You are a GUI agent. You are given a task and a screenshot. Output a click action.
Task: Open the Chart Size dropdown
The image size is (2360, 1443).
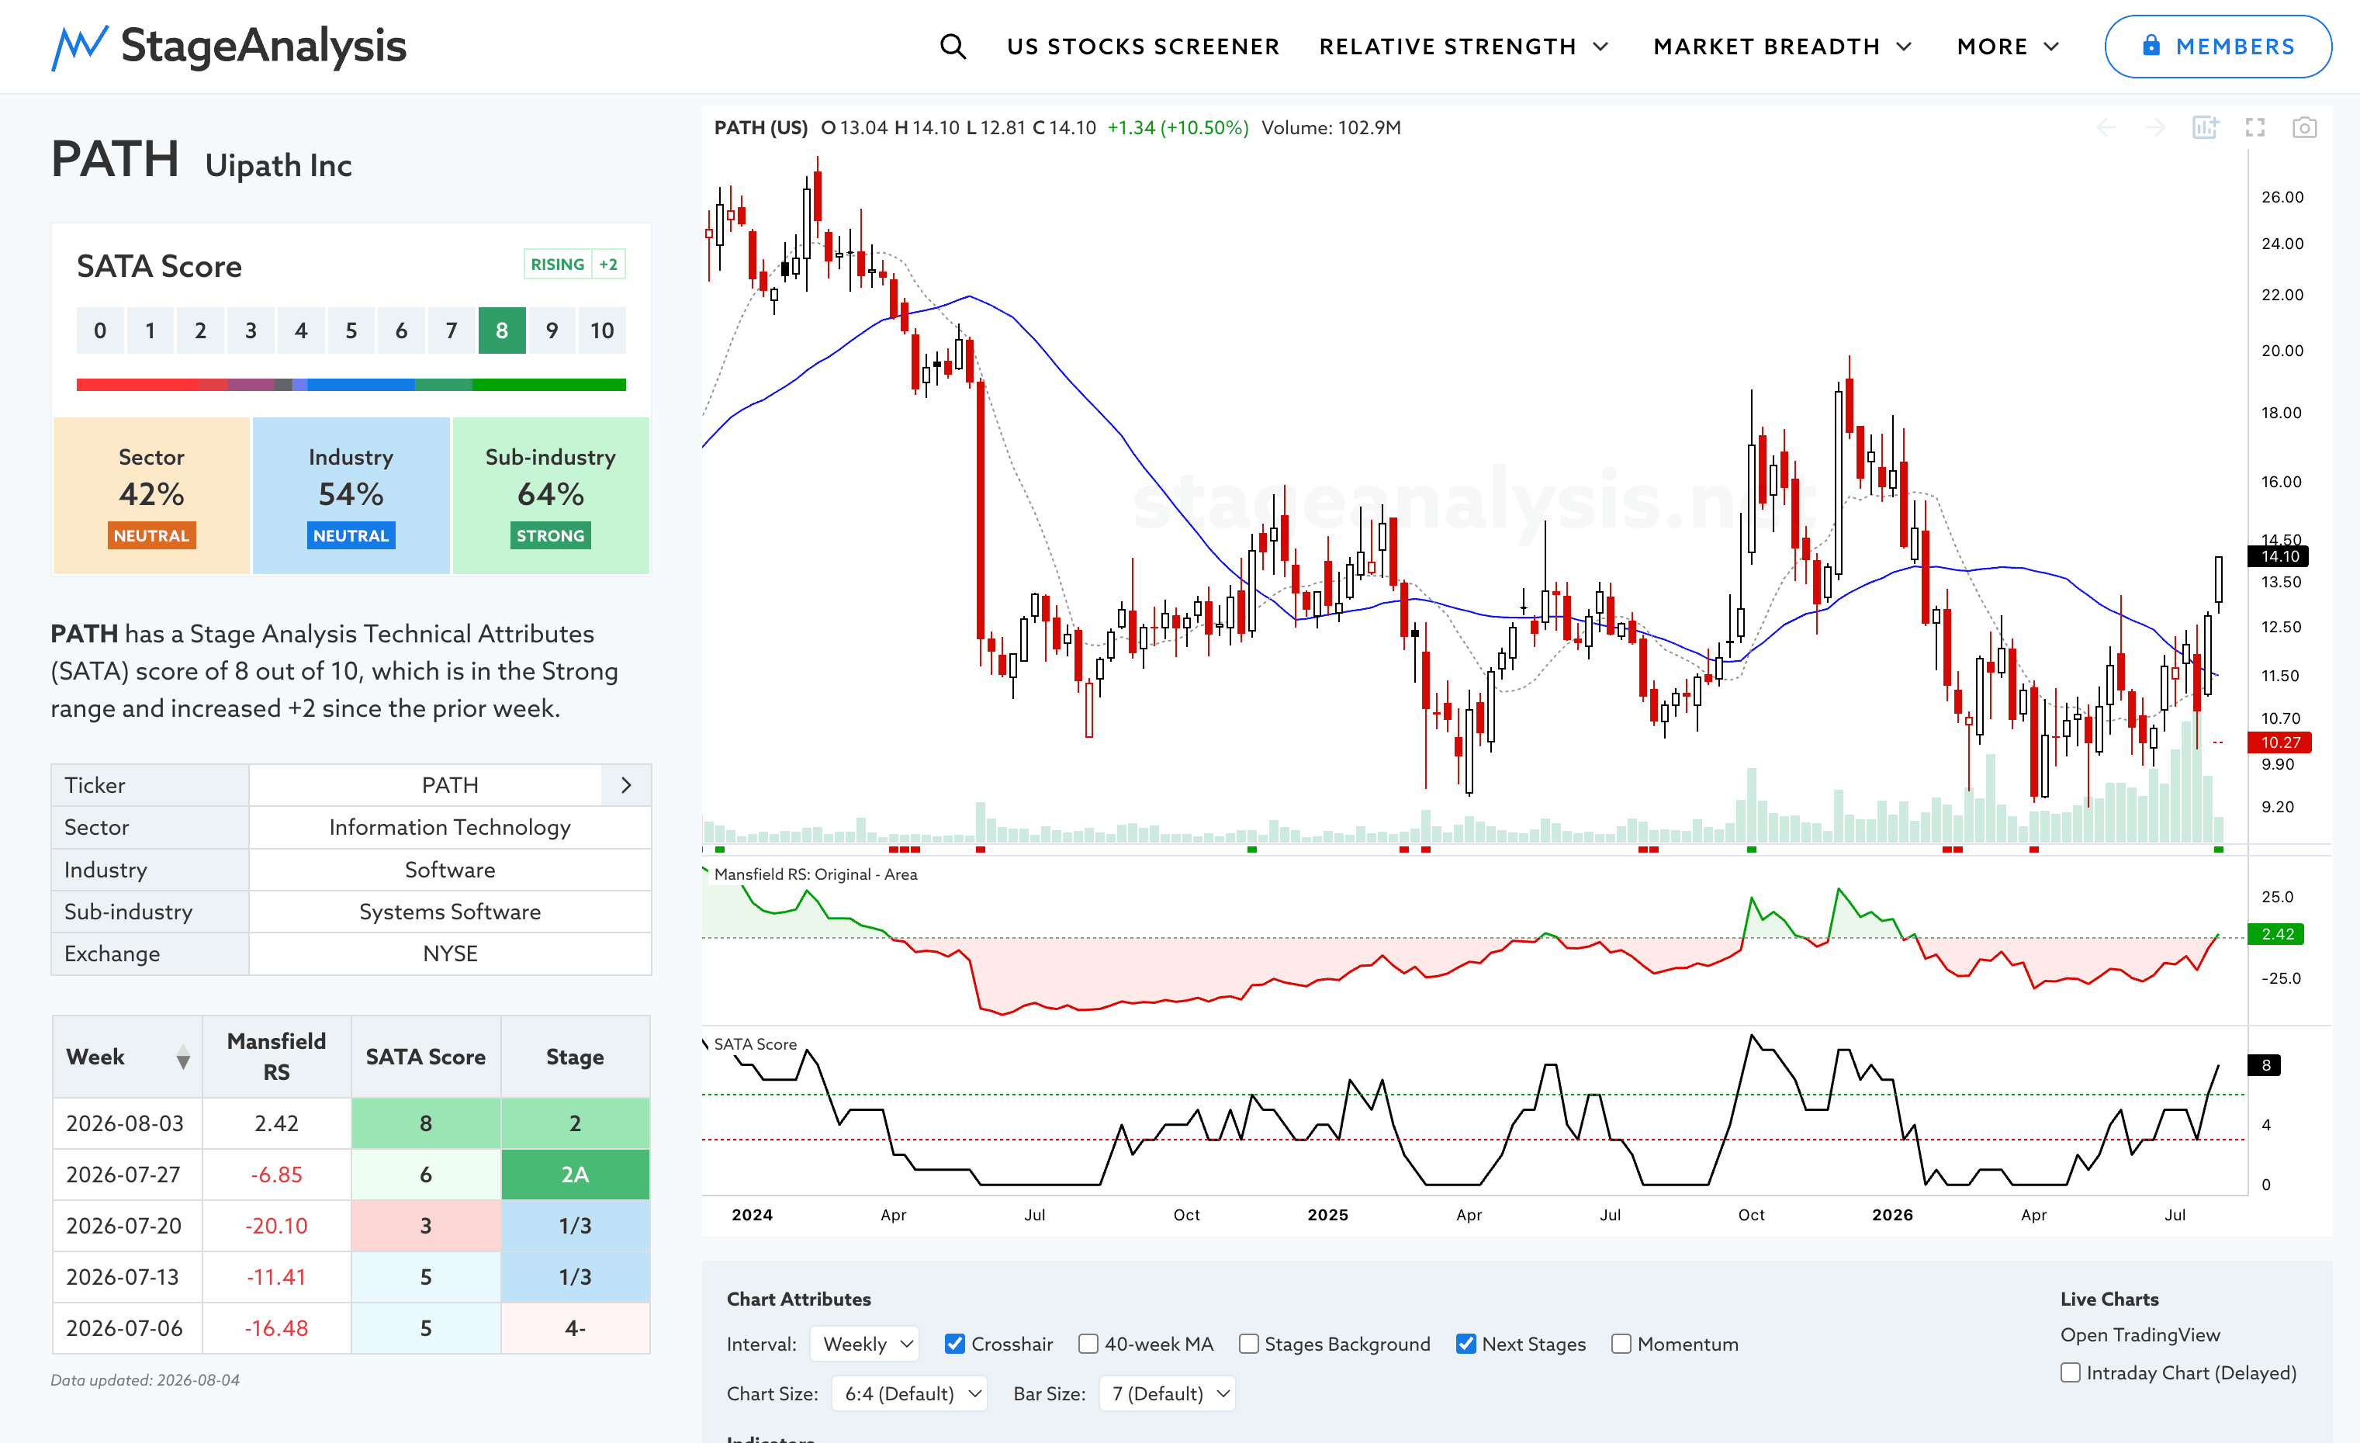909,1393
